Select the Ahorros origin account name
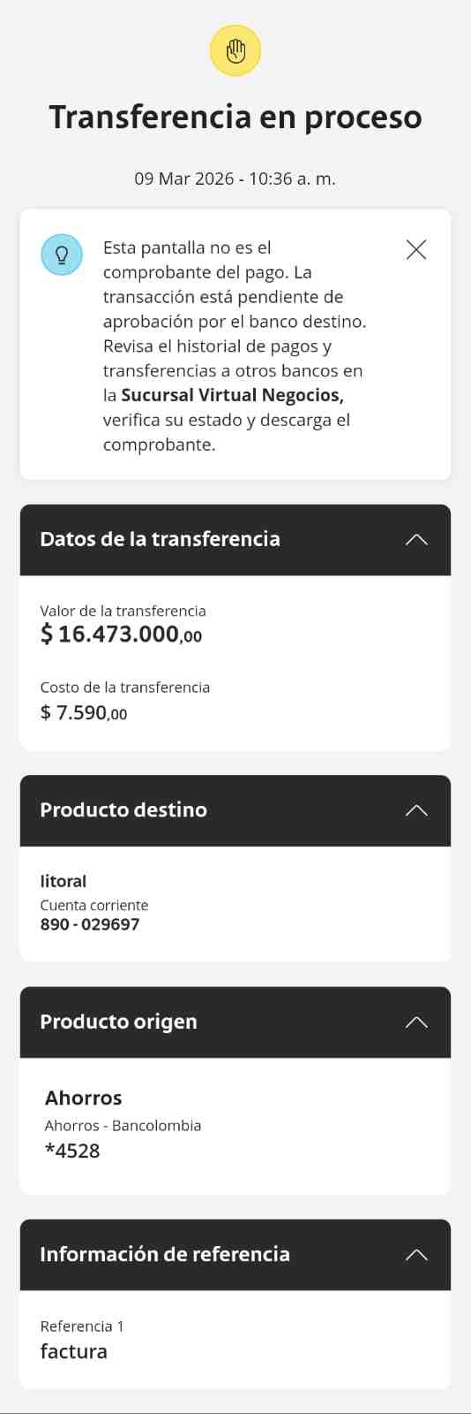471x1414 pixels. click(84, 1098)
